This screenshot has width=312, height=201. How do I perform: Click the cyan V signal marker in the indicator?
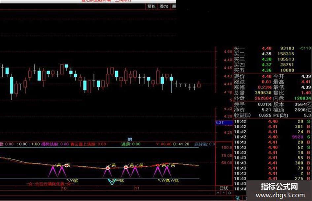(112, 182)
